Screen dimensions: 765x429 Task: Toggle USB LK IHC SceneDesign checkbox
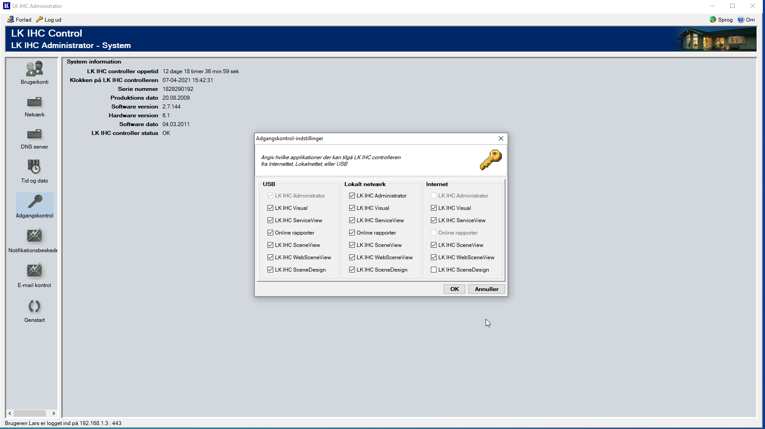270,270
